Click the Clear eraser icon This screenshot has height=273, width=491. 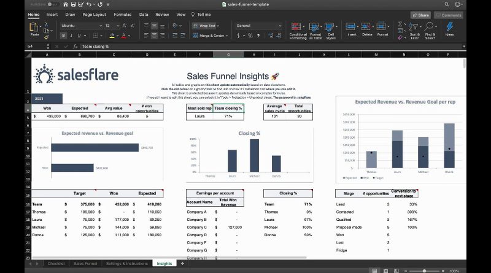400,37
